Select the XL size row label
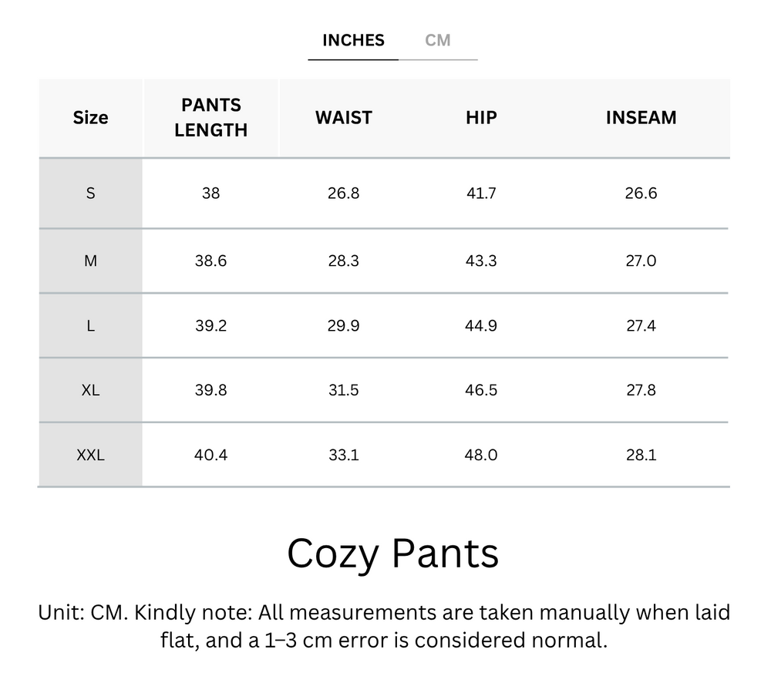Viewport: 771px width, 673px height. point(90,391)
